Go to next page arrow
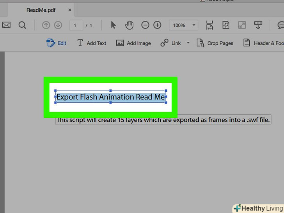Image resolution: width=284 pixels, height=213 pixels. [x=58, y=25]
